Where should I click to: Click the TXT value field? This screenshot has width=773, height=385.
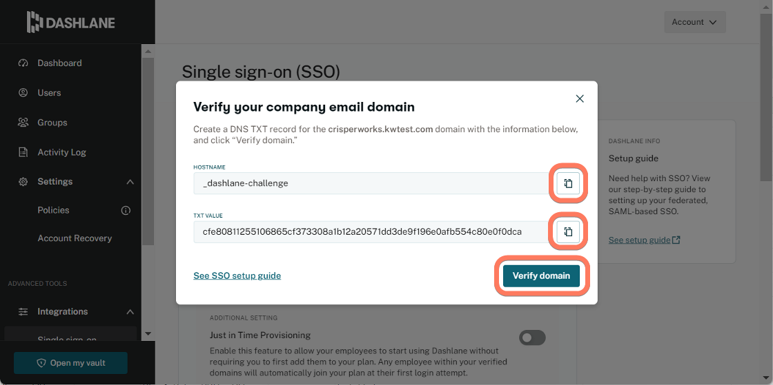(x=370, y=231)
